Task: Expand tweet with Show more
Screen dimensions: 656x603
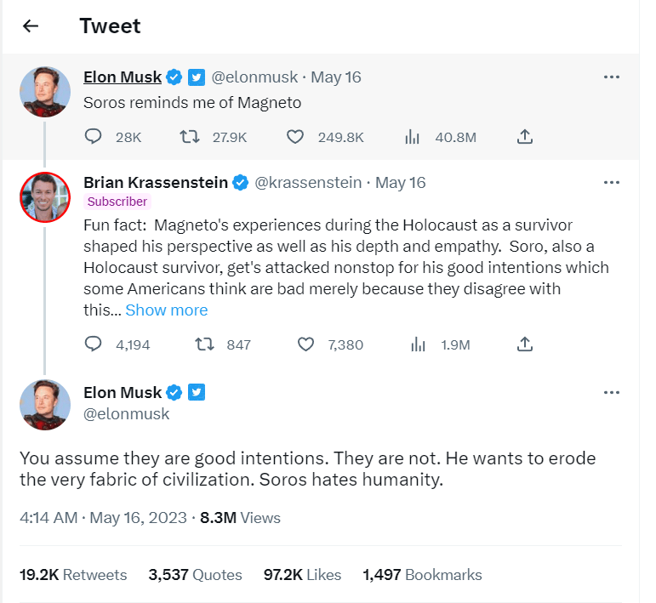Action: pos(167,310)
